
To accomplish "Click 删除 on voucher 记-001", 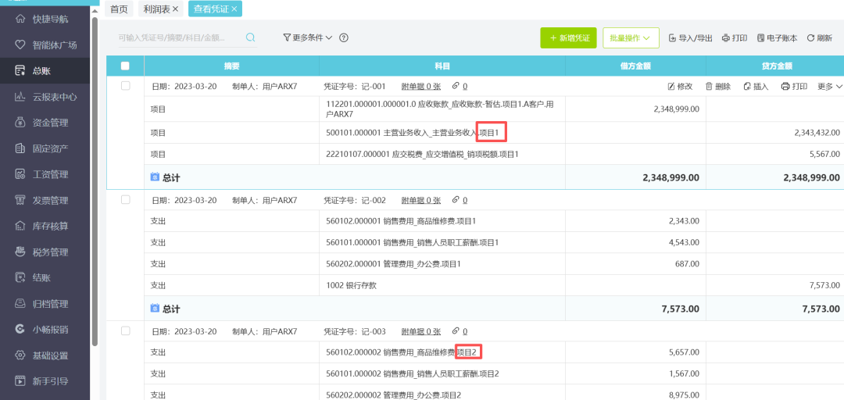I will pyautogui.click(x=718, y=87).
